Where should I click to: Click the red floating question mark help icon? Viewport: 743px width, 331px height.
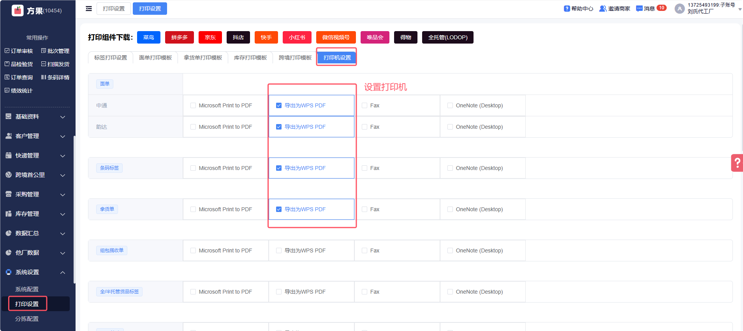(x=737, y=163)
